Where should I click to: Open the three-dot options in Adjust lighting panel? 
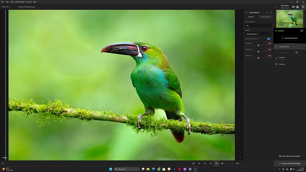point(267,13)
